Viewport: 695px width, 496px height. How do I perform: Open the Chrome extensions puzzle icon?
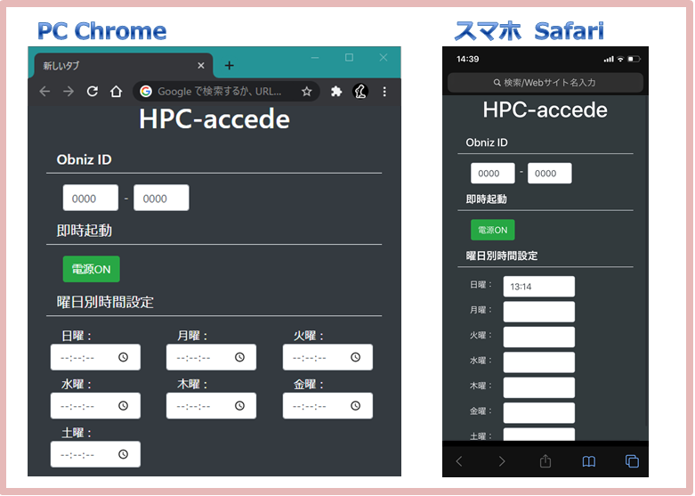tap(336, 92)
